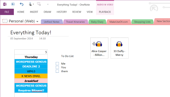
Task: Open the PLAYBACK ribbon tab
Action: (x=105, y=12)
